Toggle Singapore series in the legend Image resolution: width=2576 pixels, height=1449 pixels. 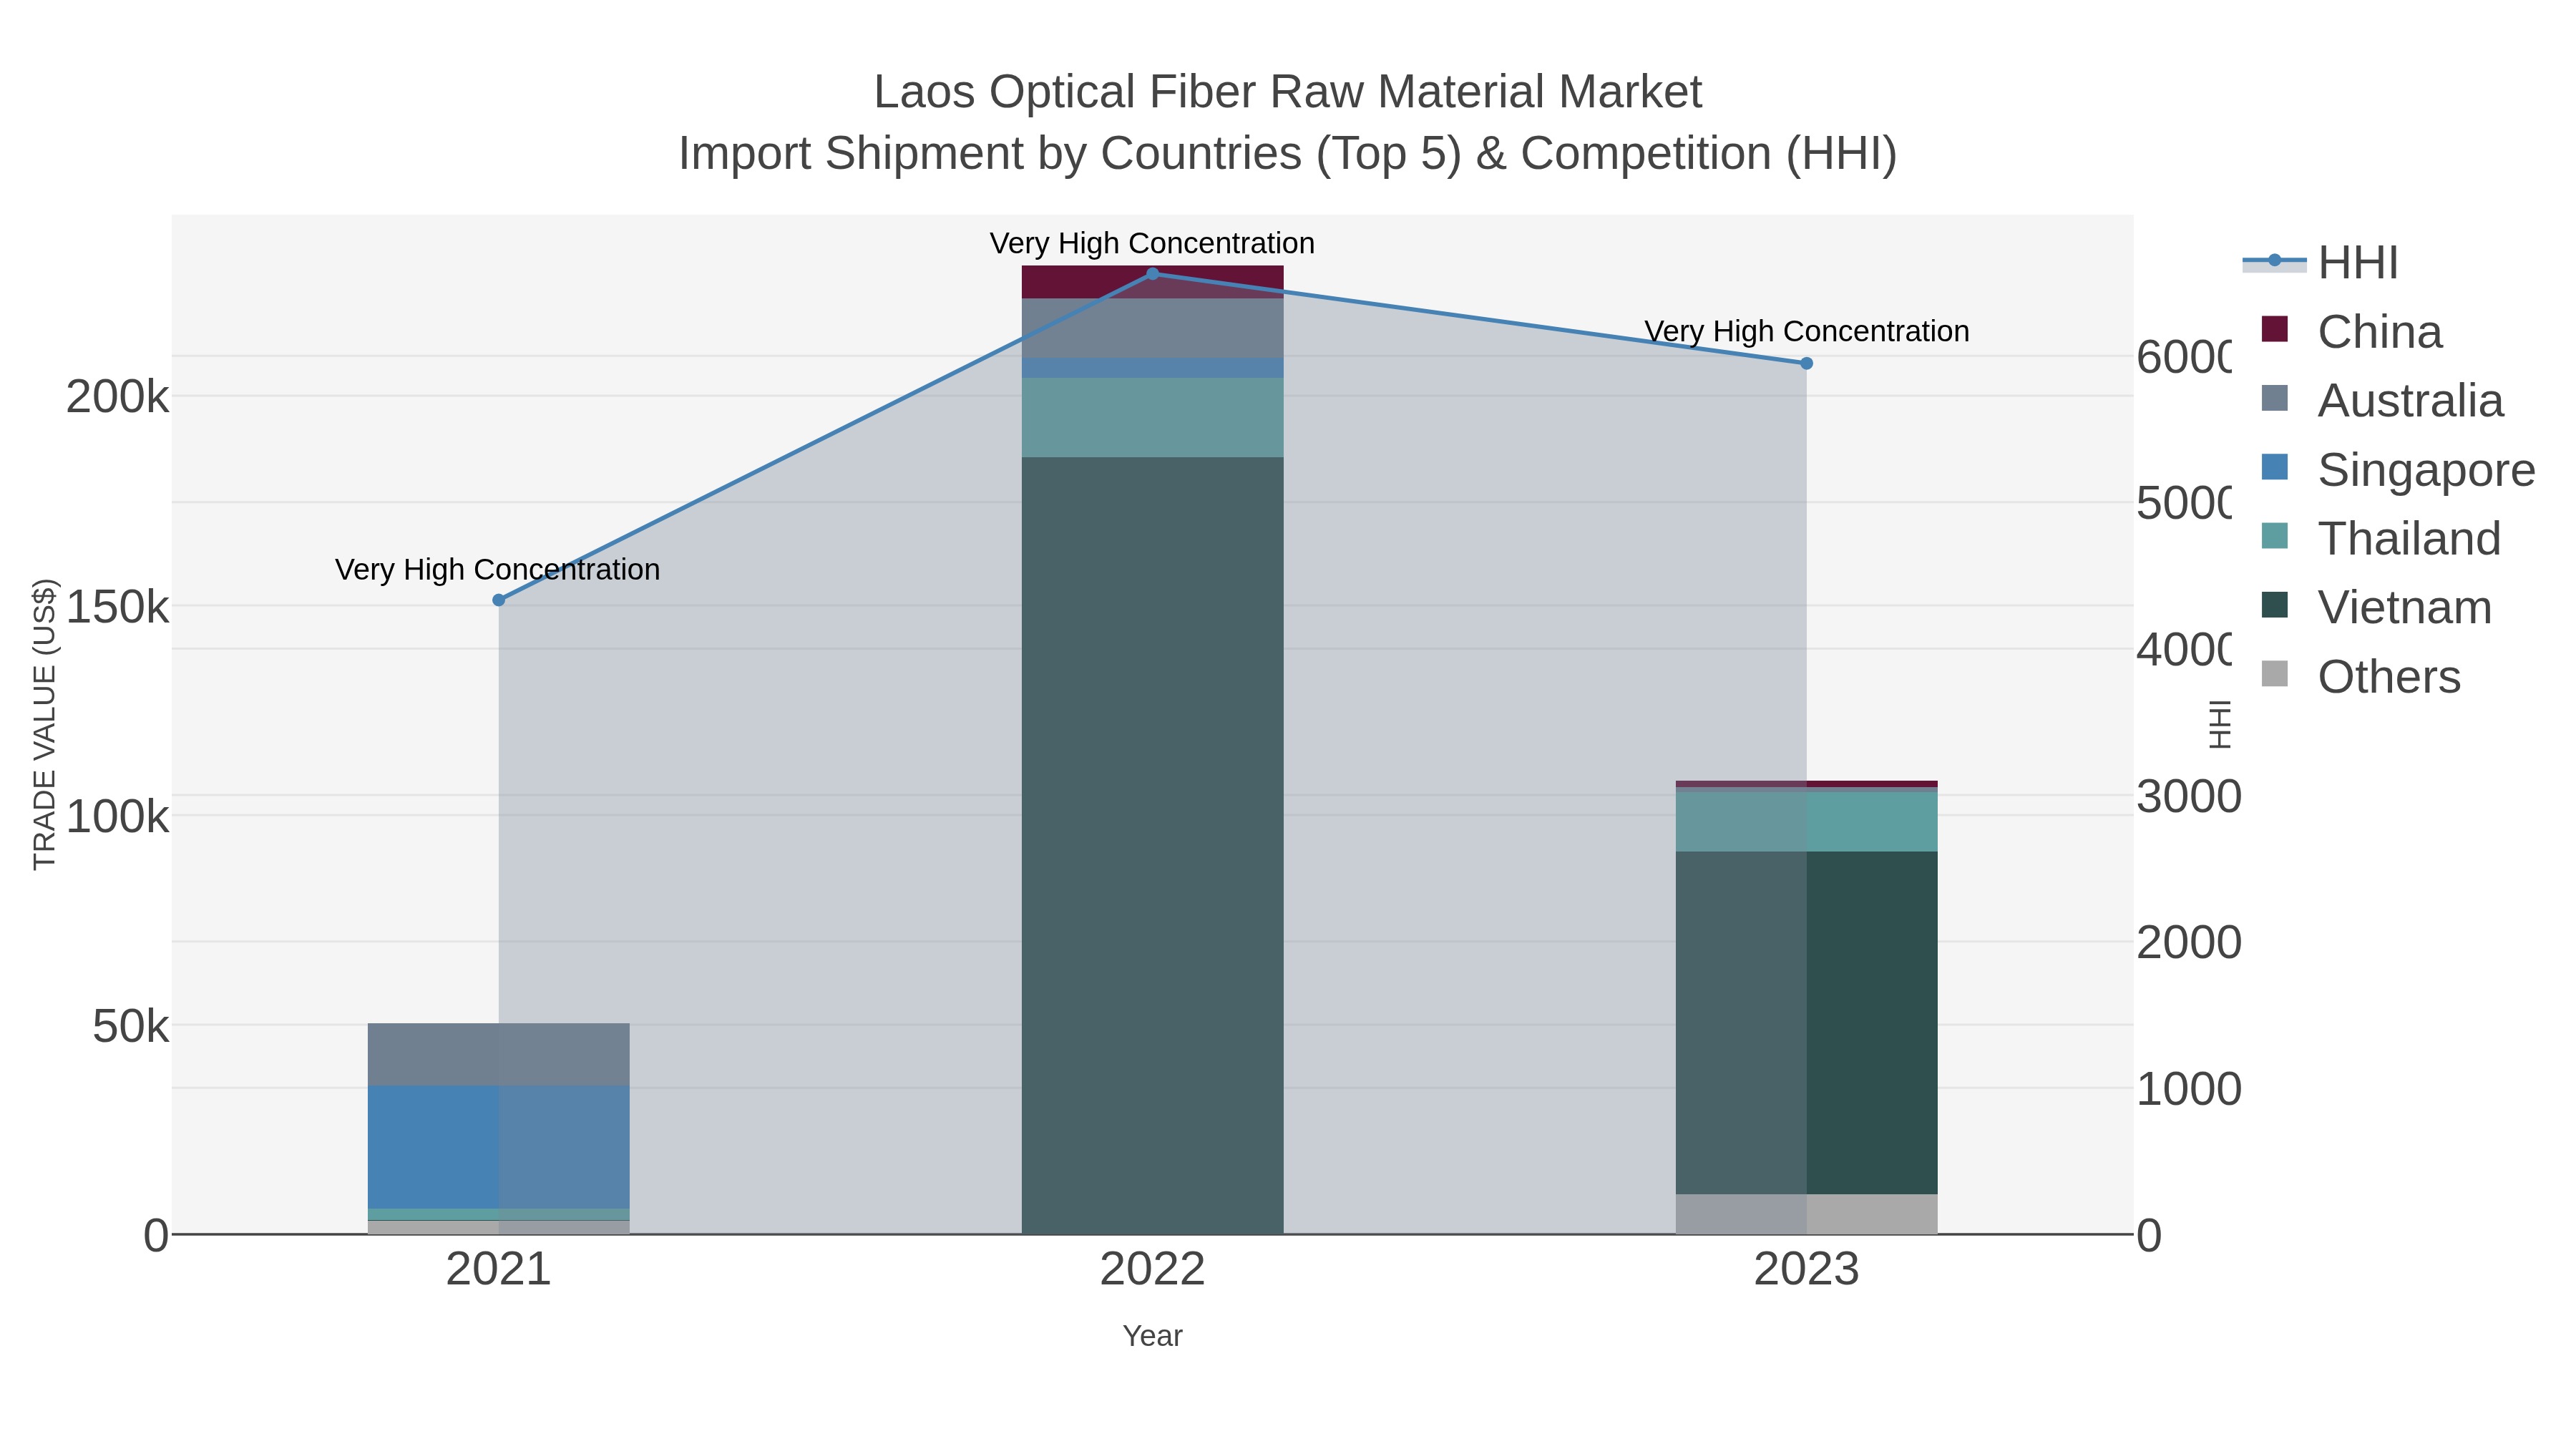(x=2398, y=470)
